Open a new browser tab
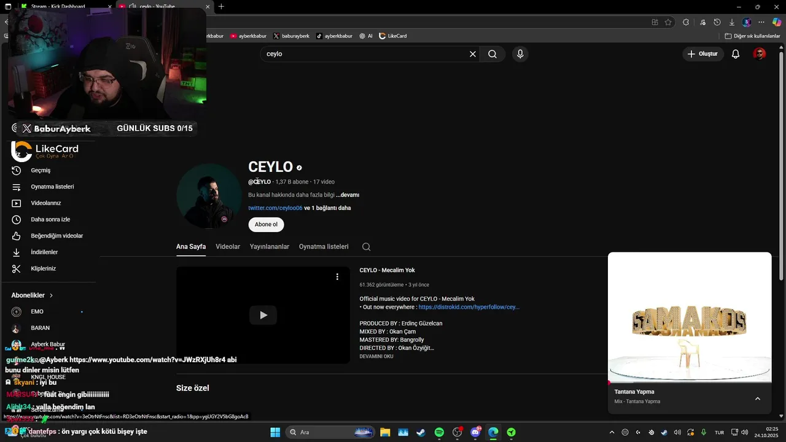The height and width of the screenshot is (442, 786). click(x=221, y=7)
